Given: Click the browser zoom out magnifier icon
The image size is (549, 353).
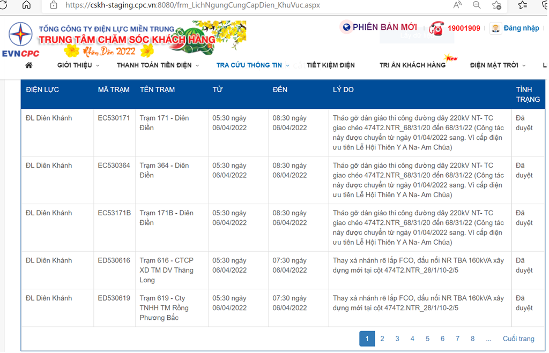Looking at the screenshot, I should [477, 5].
